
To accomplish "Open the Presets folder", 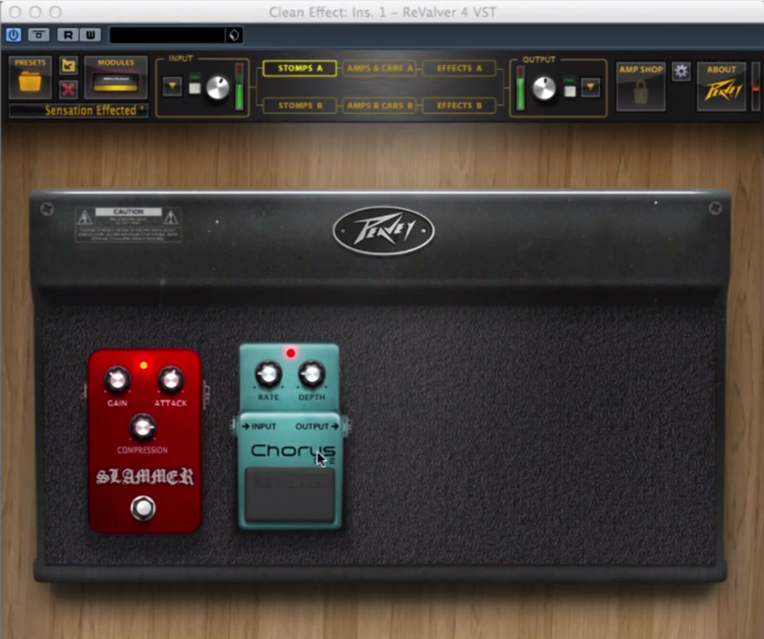I will [29, 77].
